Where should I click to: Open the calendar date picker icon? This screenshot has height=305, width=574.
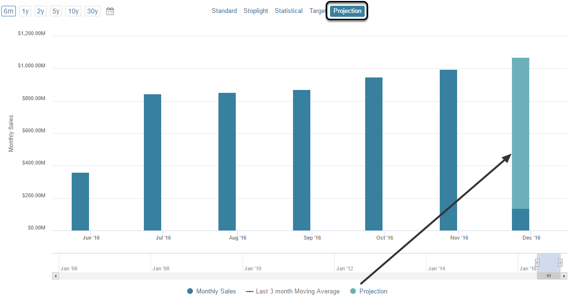tap(110, 11)
